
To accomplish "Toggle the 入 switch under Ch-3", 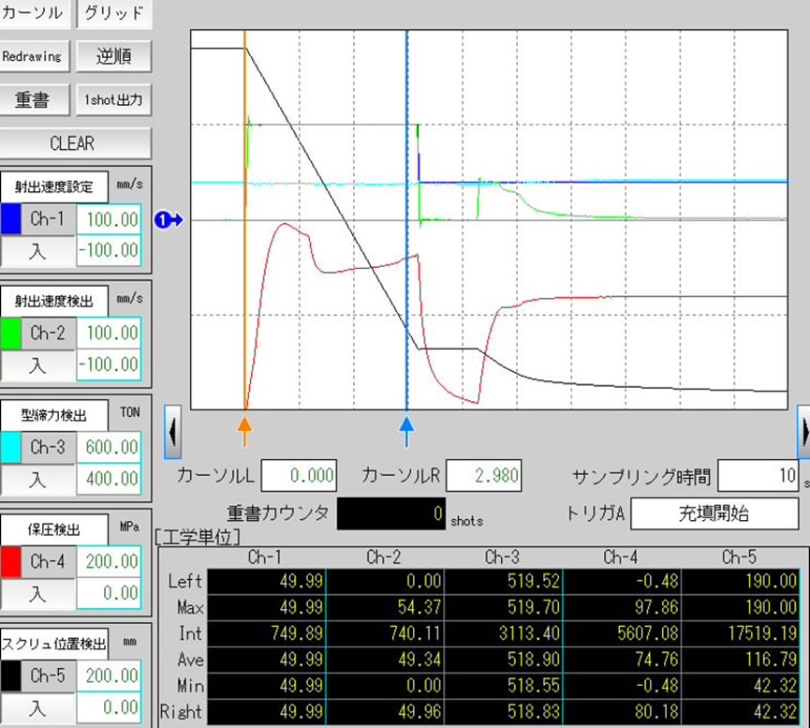I will click(37, 480).
